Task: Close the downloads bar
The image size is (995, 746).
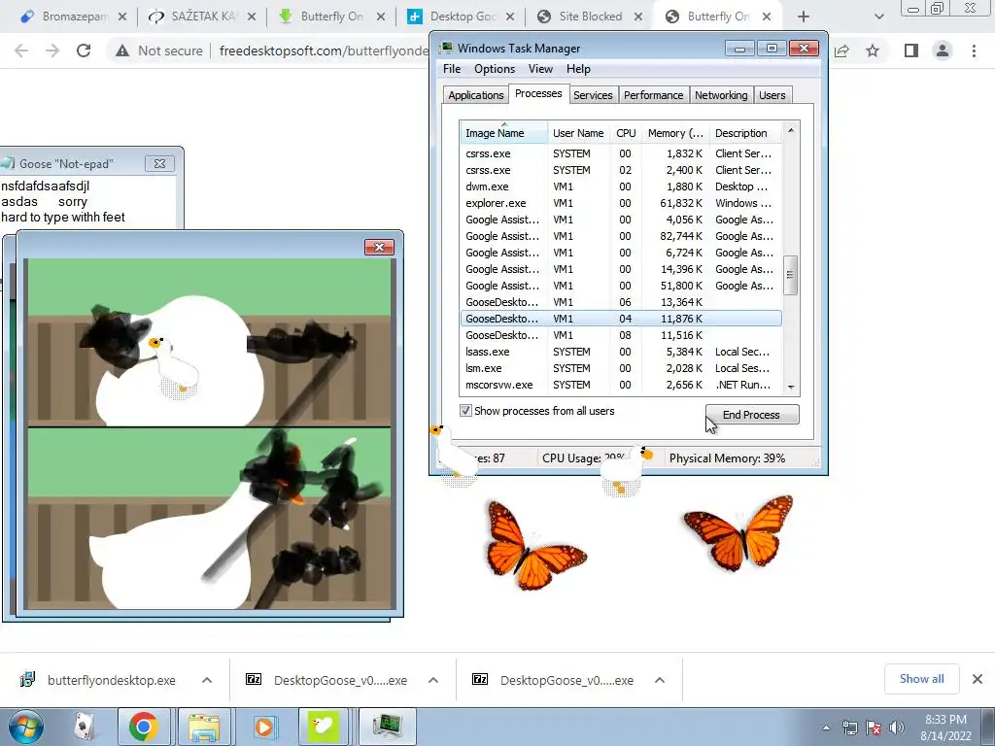Action: 978,679
